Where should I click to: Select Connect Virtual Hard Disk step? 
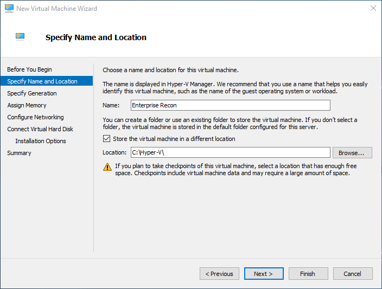point(40,129)
